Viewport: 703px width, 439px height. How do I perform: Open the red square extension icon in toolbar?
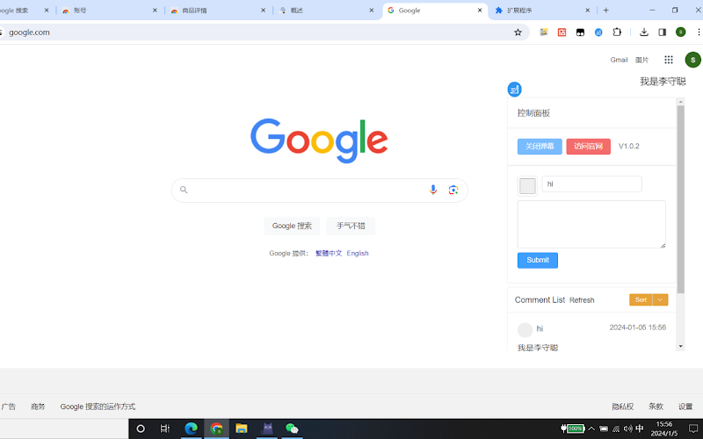562,32
